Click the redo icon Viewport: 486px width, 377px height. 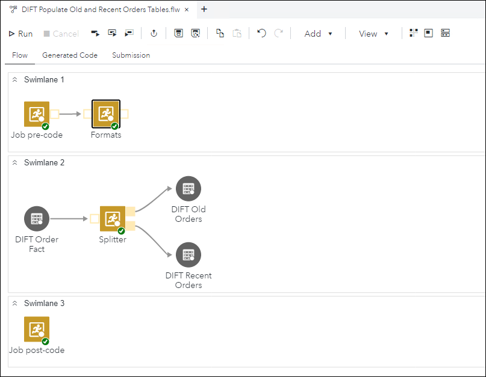(279, 33)
